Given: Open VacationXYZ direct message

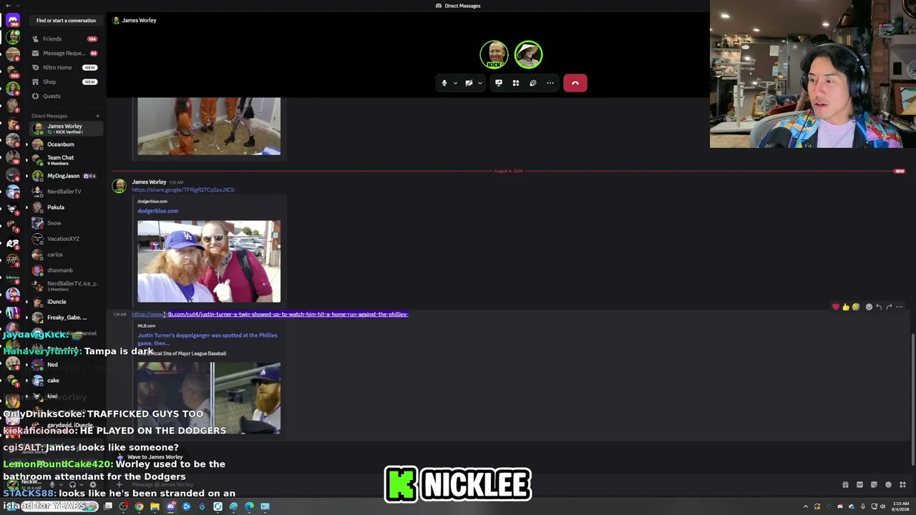Looking at the screenshot, I should 66,239.
